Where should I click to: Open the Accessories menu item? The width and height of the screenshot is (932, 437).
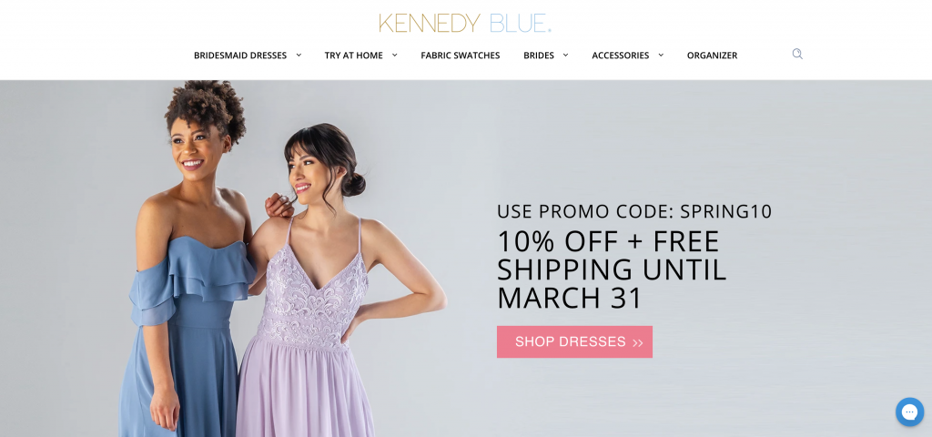point(620,56)
